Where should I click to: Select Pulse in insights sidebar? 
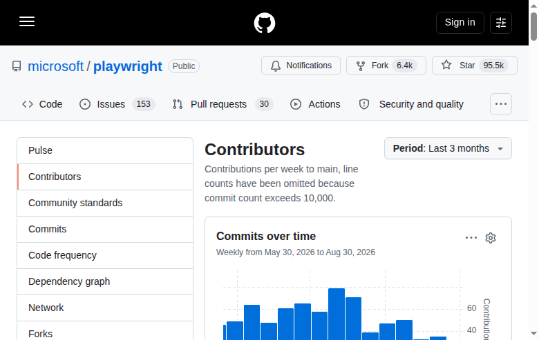tap(105, 150)
